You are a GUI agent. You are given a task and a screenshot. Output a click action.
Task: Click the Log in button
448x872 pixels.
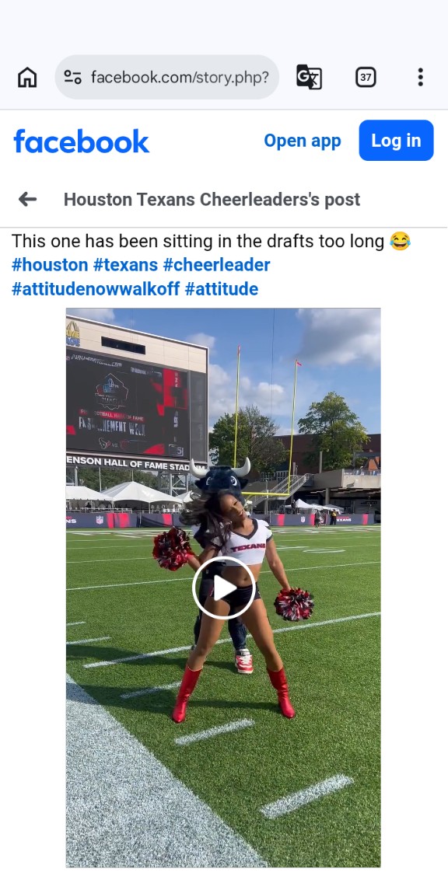tap(396, 141)
